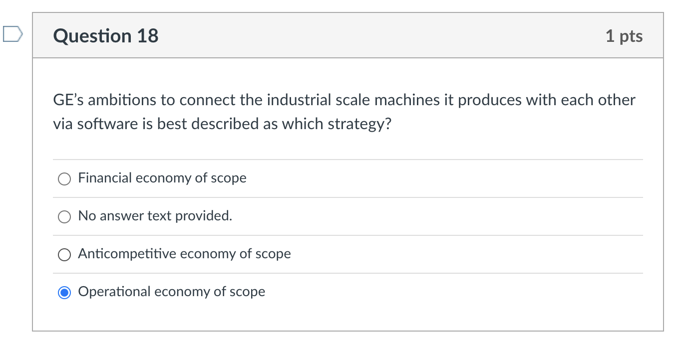Flag Question 18 with the bookmark icon
Screen dimensions: 682x348
pos(12,34)
